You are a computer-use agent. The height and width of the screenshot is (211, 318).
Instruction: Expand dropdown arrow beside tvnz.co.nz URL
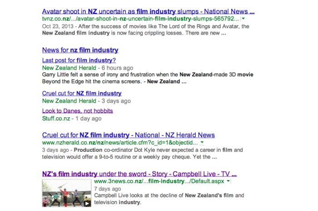pyautogui.click(x=243, y=19)
